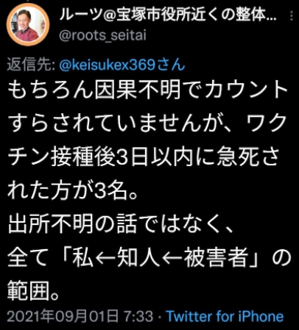Viewport: 299px width, 330px height.
Task: Click the text れた方が3名。
Action: click(x=72, y=190)
